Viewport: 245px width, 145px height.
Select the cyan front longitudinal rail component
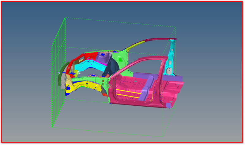click(91, 66)
